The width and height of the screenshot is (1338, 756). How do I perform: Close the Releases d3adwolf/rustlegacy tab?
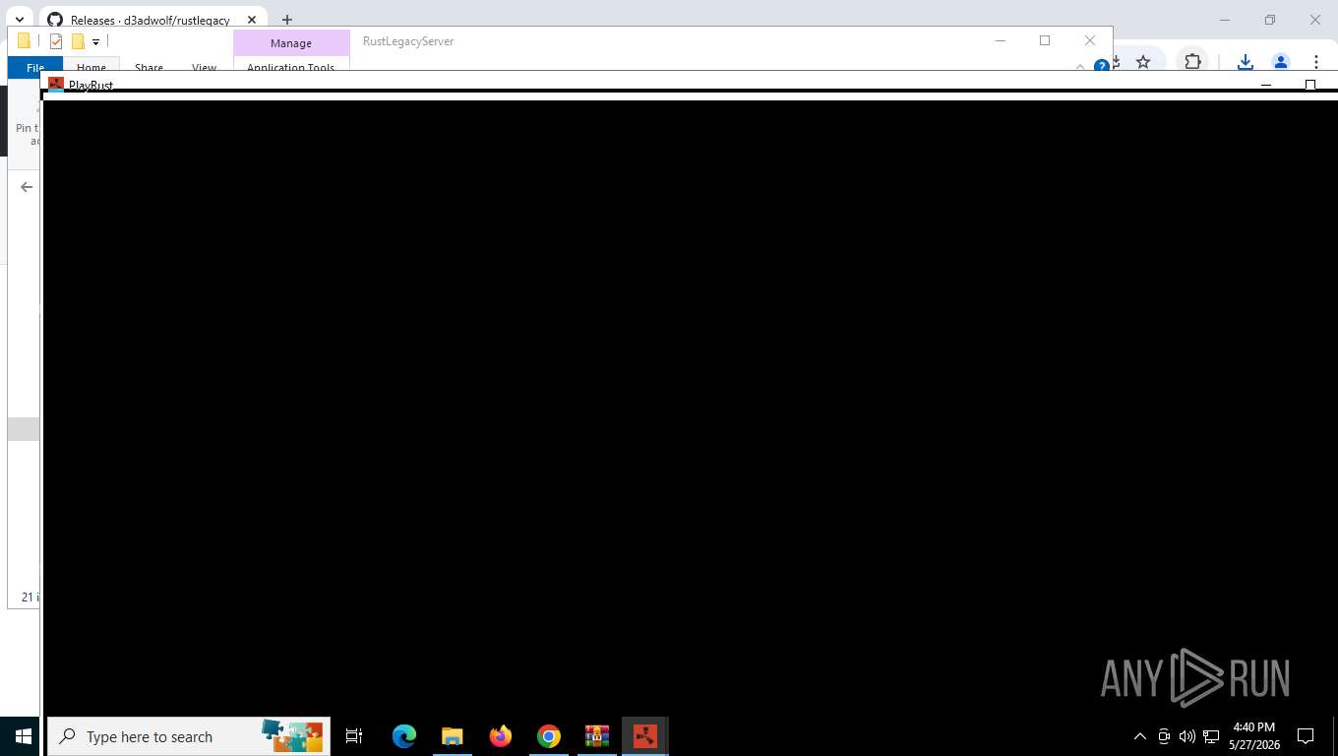[251, 20]
